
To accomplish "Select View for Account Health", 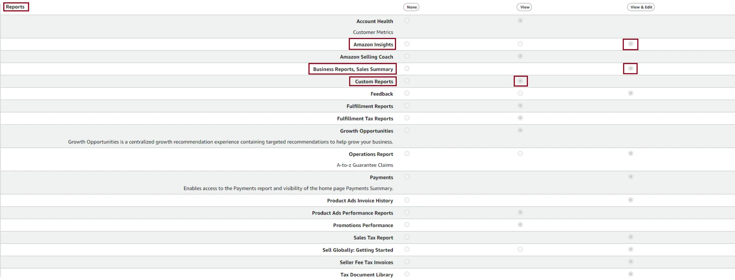I will coord(520,20).
